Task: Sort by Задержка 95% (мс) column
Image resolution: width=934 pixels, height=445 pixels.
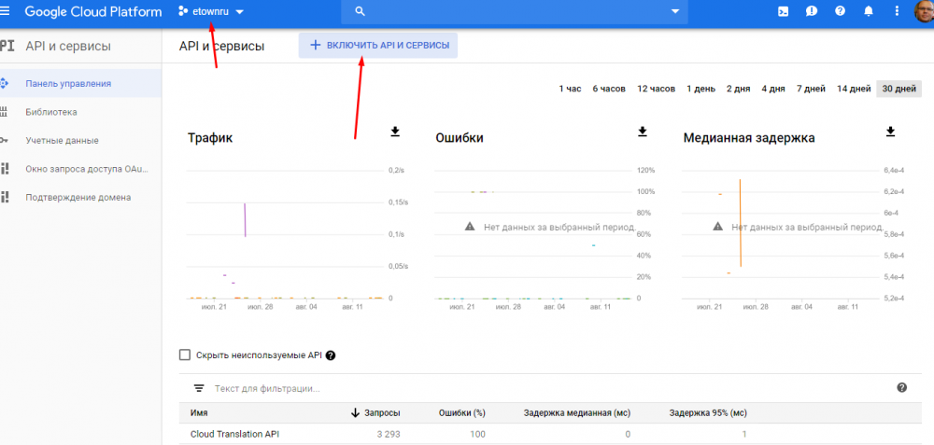Action: click(708, 413)
